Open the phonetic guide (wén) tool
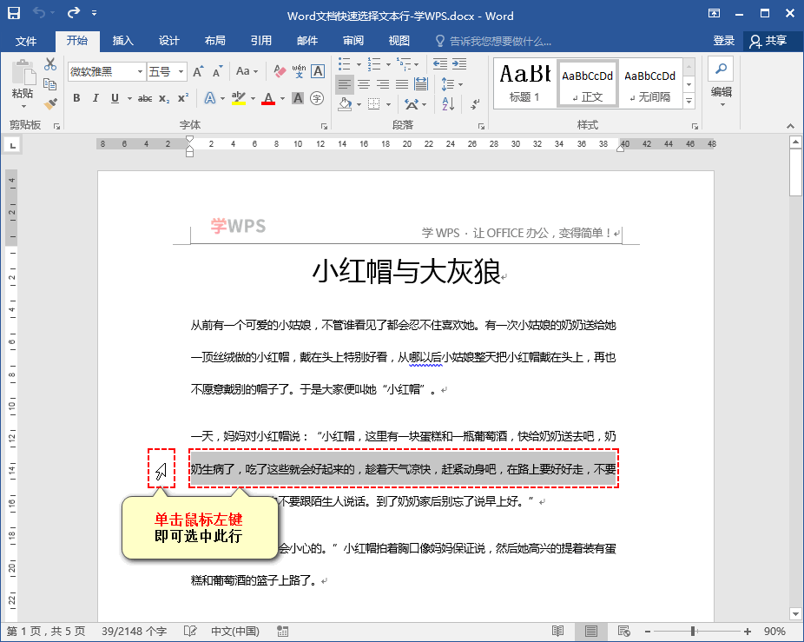The image size is (804, 642). (299, 71)
